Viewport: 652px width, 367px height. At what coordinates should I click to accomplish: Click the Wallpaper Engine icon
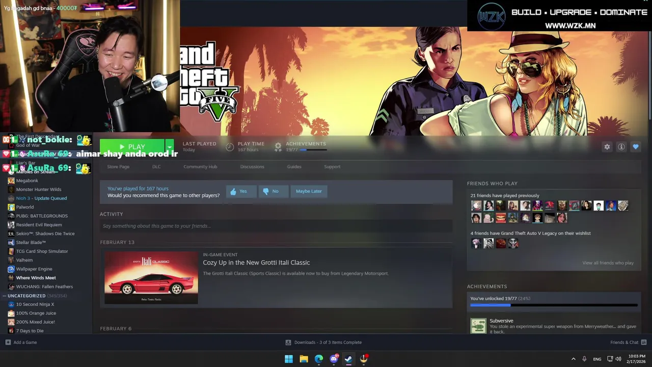point(11,269)
